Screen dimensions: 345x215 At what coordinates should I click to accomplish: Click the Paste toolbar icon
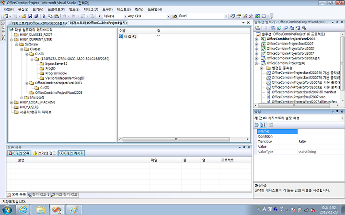tap(57, 16)
